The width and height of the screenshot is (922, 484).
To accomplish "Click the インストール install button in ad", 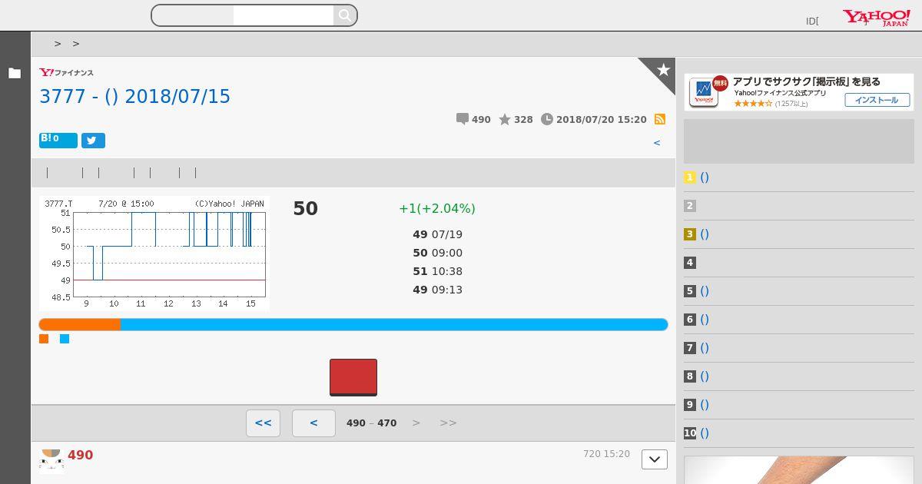I will (877, 100).
